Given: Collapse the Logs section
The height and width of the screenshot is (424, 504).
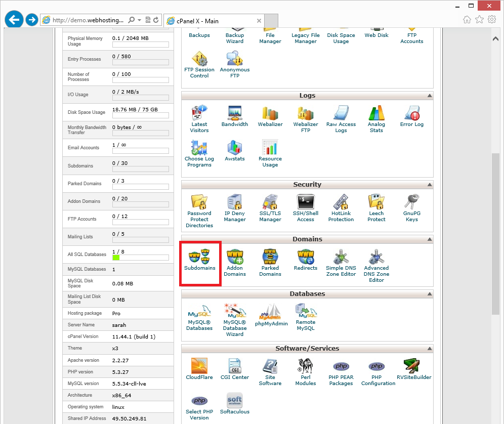Looking at the screenshot, I should (x=430, y=96).
